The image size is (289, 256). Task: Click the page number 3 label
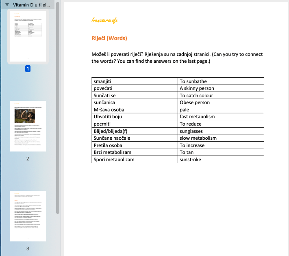click(28, 248)
